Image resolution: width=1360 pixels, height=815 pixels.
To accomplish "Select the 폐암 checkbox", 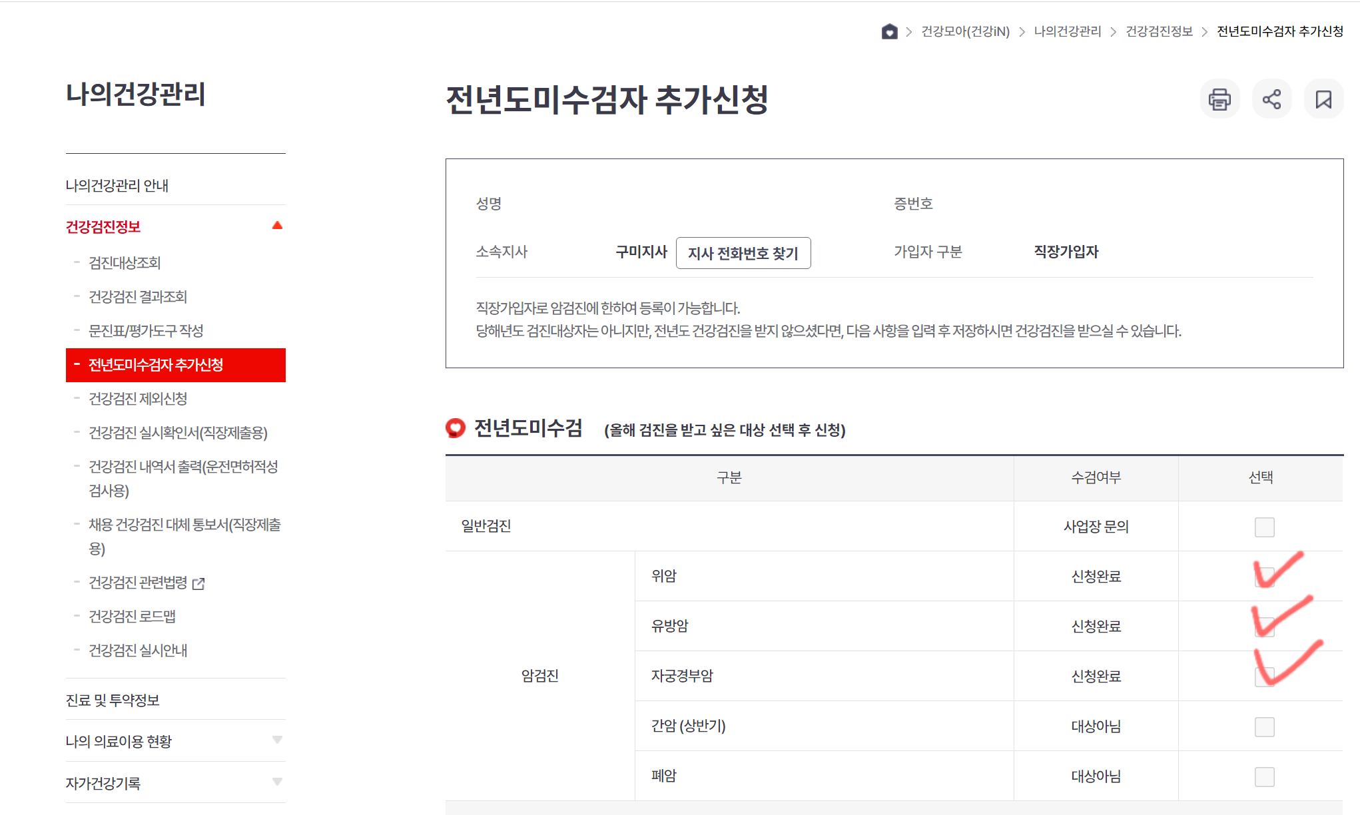I will (1264, 777).
